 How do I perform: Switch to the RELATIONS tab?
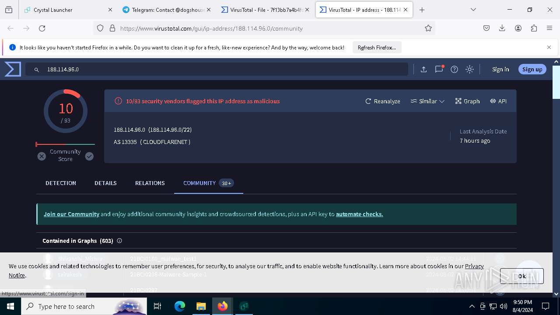150,183
